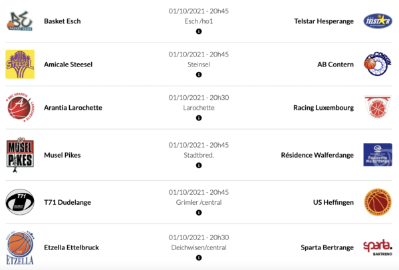Open info icon under Steinsel venue
Viewport: 399px width, 270px height.
click(x=199, y=75)
